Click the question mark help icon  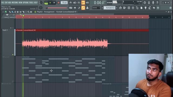157,2
